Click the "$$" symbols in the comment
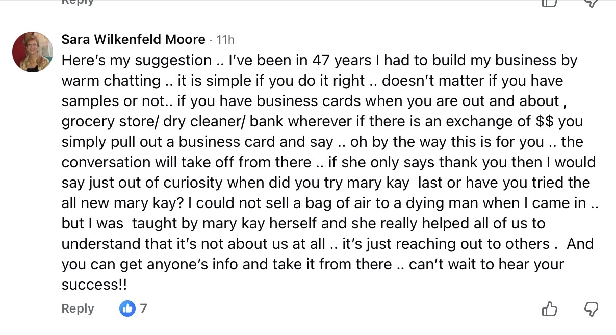Image resolution: width=616 pixels, height=335 pixels. (546, 121)
